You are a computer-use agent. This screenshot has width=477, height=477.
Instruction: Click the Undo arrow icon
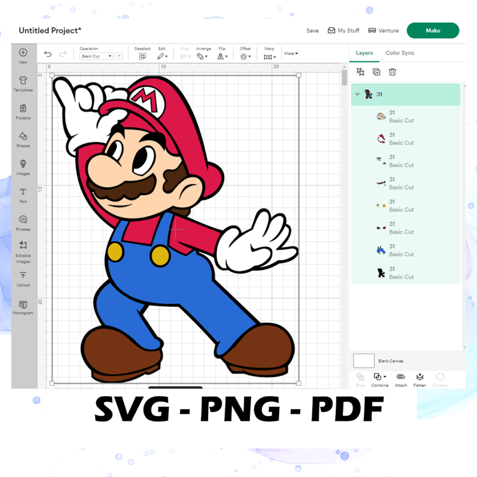point(48,54)
